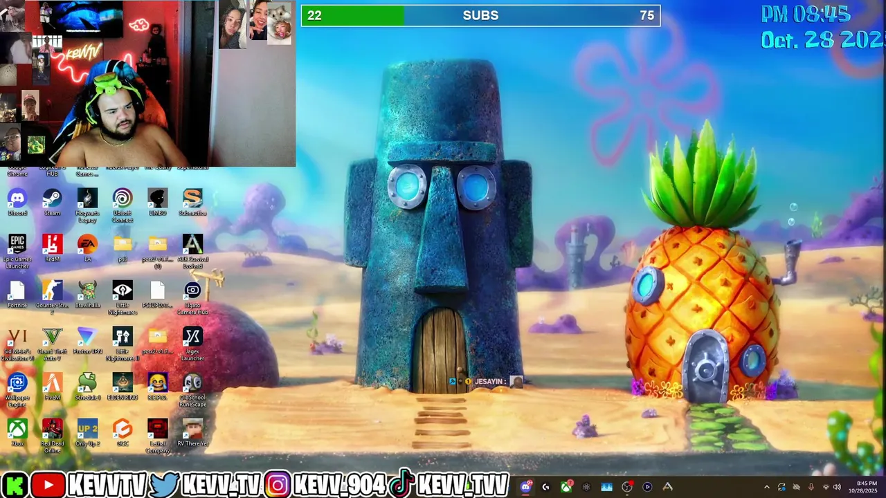886x498 pixels.
Task: Launch Steam from the desktop
Action: [52, 202]
